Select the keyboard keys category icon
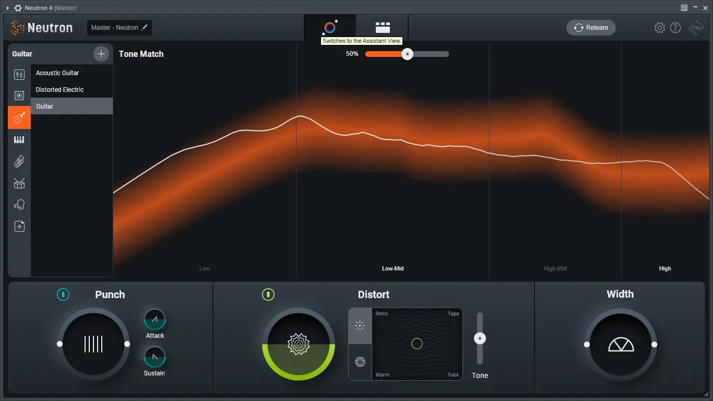713x401 pixels. point(19,139)
